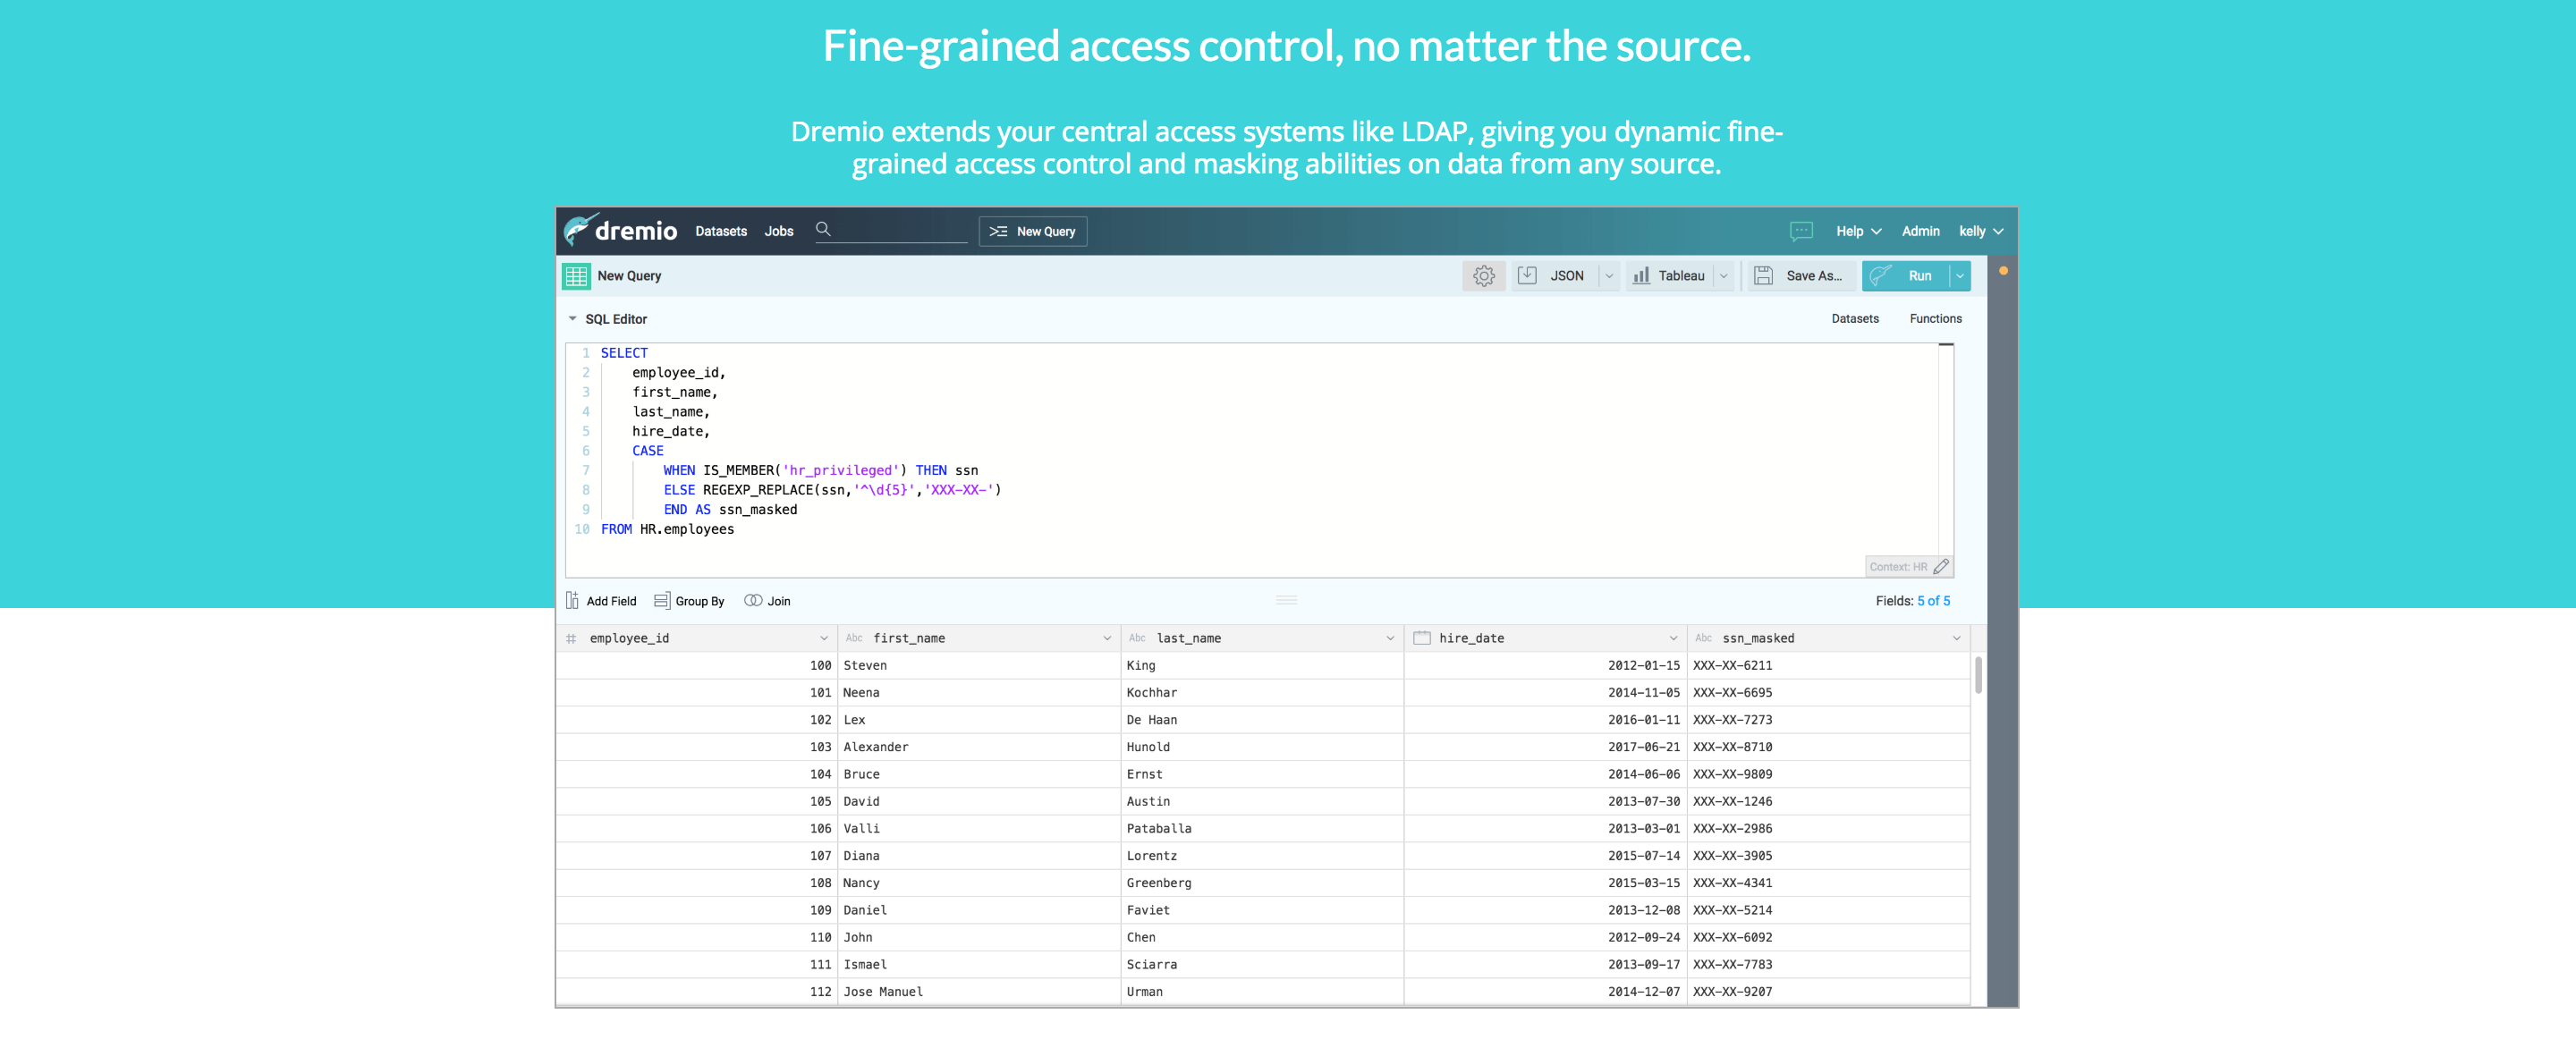The width and height of the screenshot is (2576, 1048).
Task: Switch to Functions panel
Action: point(1935,318)
